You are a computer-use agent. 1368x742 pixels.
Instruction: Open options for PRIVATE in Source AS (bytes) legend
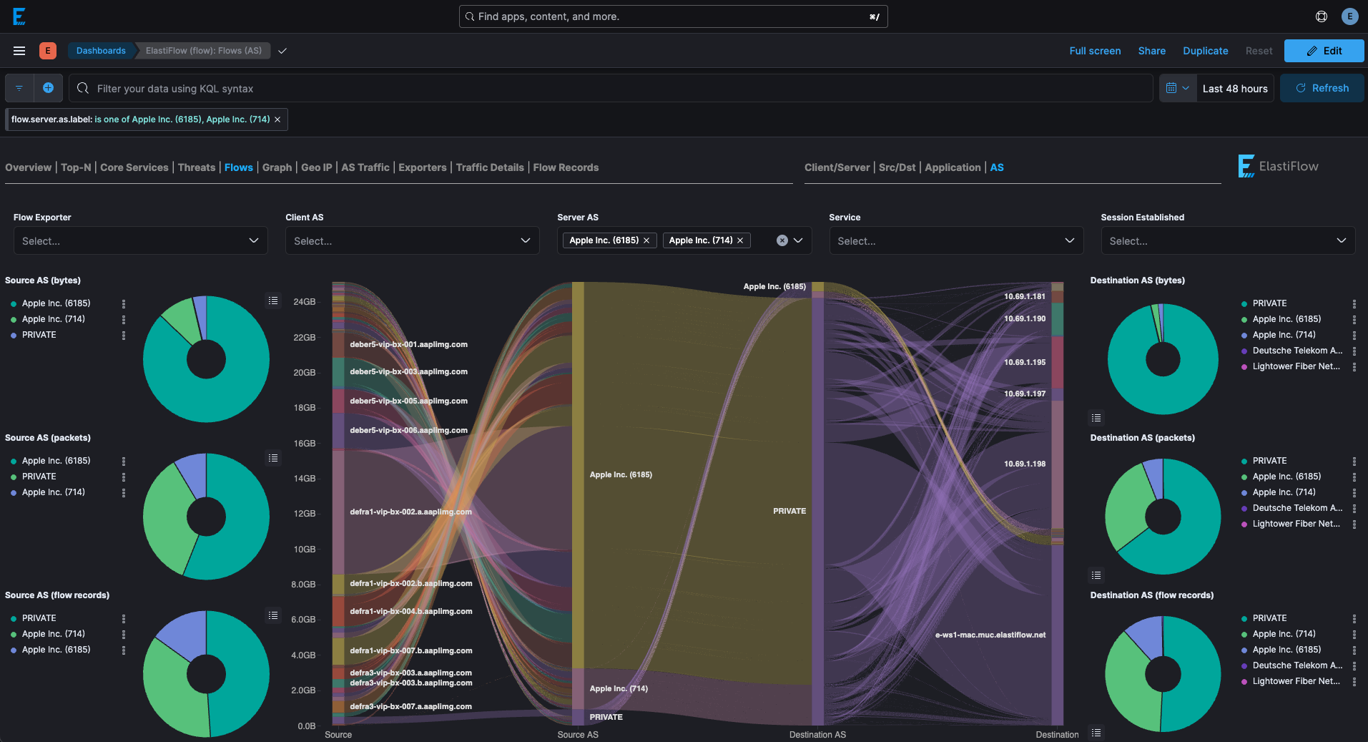click(x=124, y=335)
